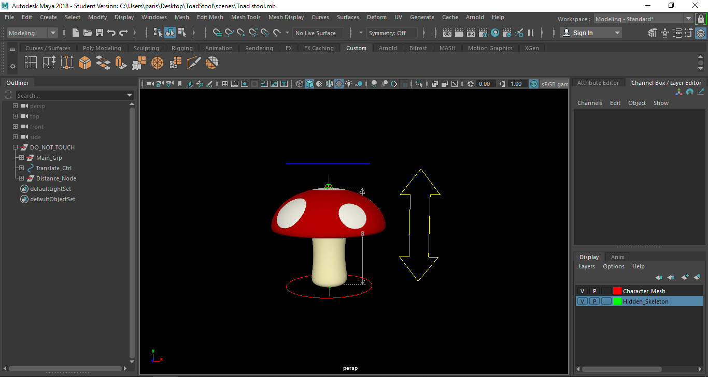Click the Grid display toggle icon

pos(225,83)
